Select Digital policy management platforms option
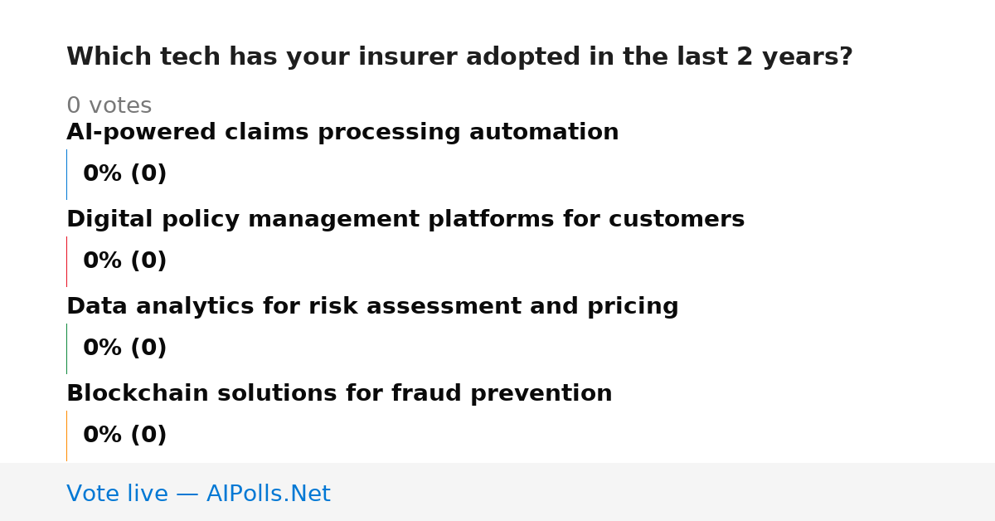This screenshot has height=521, width=995. pos(405,220)
